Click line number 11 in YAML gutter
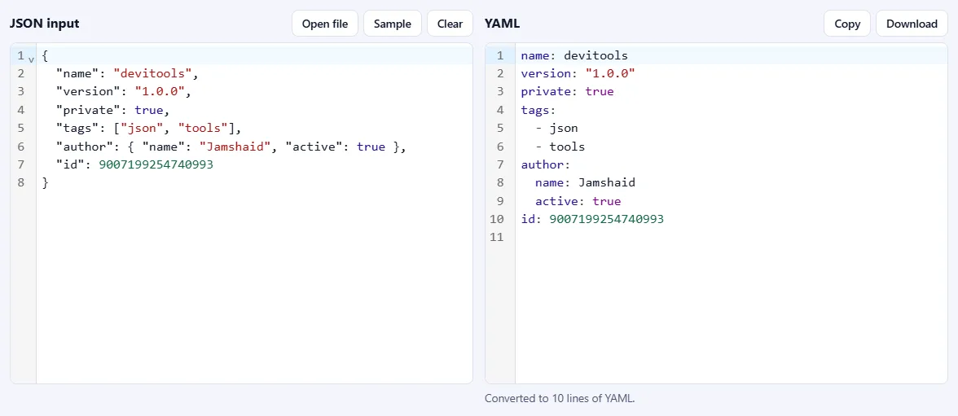Image resolution: width=958 pixels, height=416 pixels. click(x=497, y=237)
